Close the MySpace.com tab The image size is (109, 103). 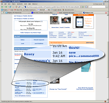click(x=106, y=13)
